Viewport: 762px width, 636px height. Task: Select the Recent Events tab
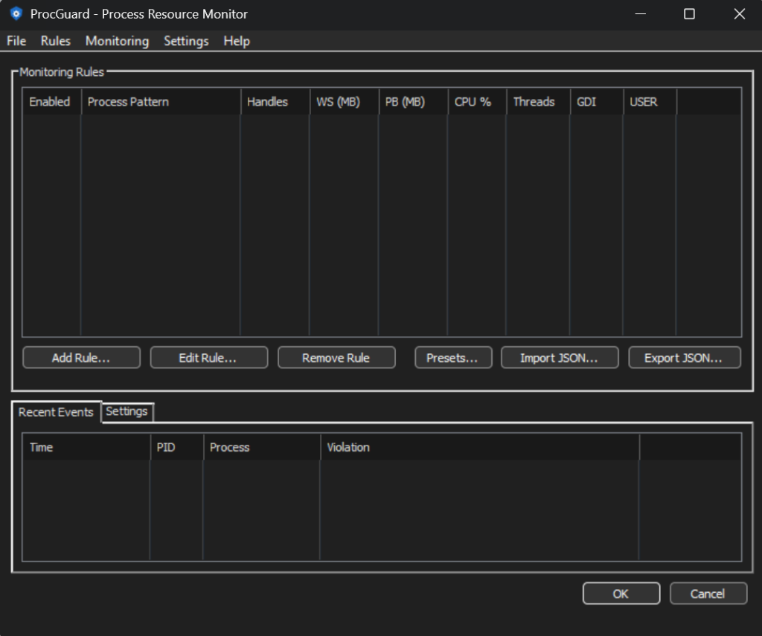(55, 411)
